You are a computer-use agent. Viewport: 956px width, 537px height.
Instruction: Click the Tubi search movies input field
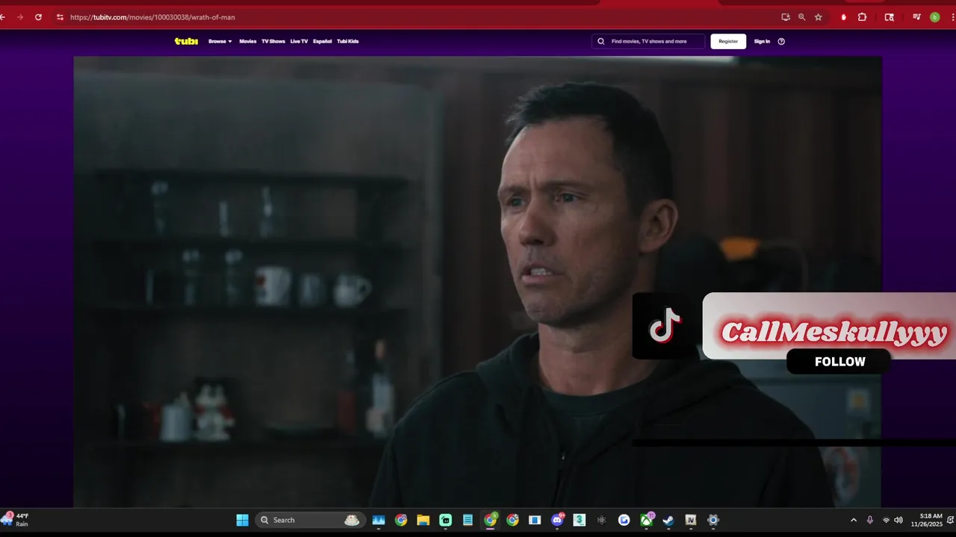point(648,41)
